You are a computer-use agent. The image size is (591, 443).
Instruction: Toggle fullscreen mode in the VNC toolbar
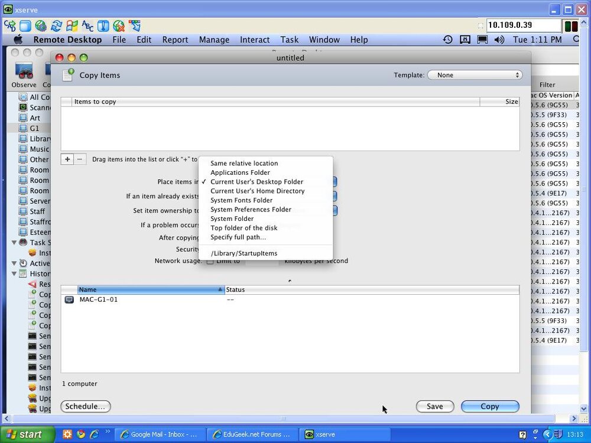[x=25, y=25]
